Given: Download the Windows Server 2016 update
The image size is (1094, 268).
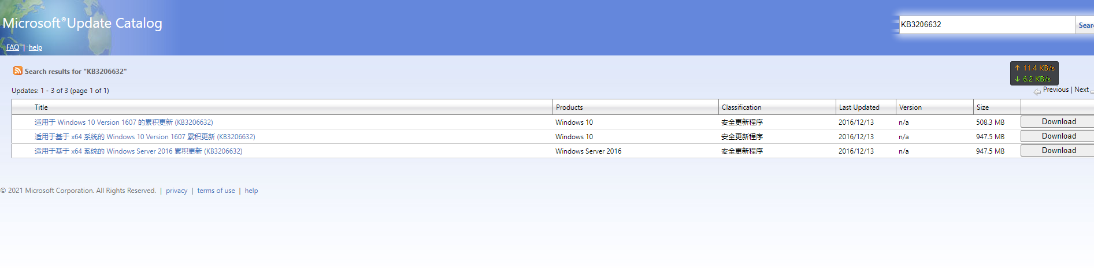Looking at the screenshot, I should [1058, 151].
